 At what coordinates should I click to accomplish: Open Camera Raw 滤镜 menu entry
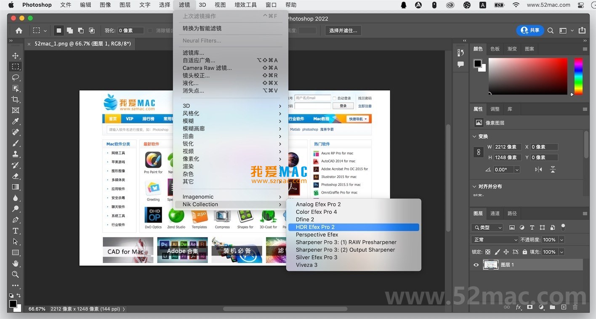[x=231, y=68]
